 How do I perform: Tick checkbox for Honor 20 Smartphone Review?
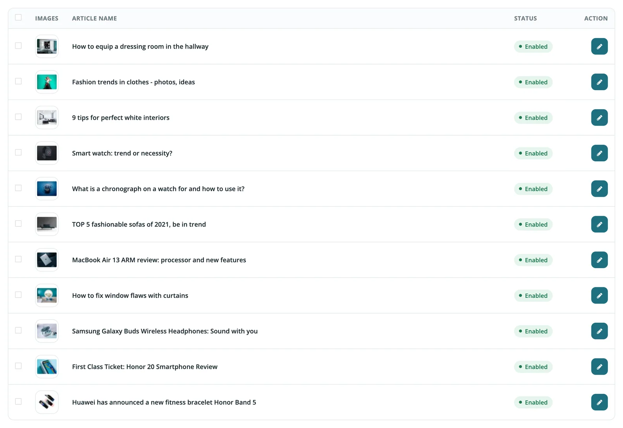pos(18,366)
